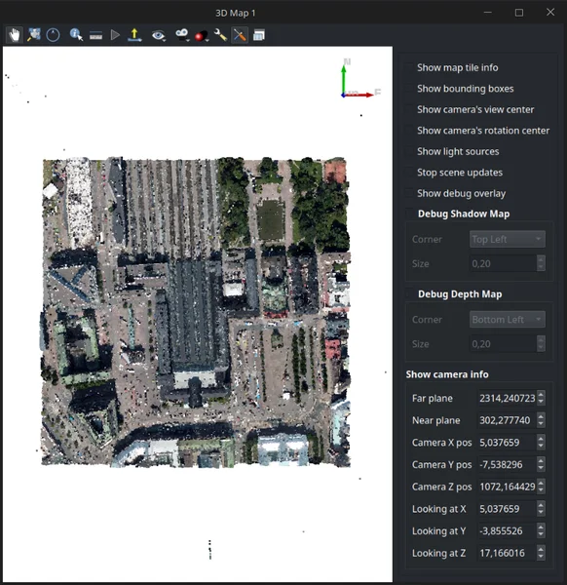Enable Show map tile info checkbox
This screenshot has height=585, width=567.
click(409, 67)
